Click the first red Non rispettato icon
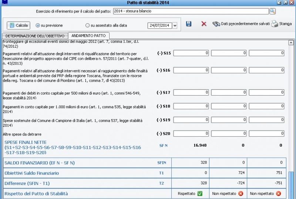This screenshot has height=199, width=296. coord(240,193)
